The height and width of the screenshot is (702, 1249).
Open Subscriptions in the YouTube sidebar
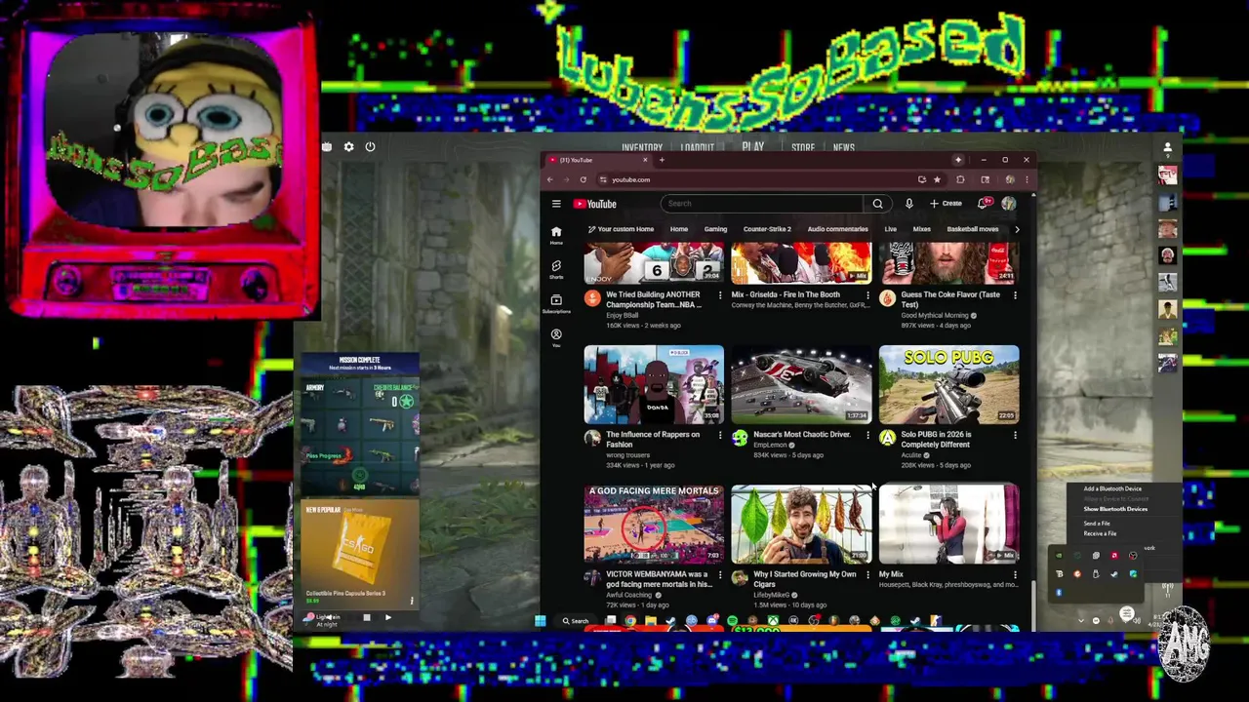556,304
